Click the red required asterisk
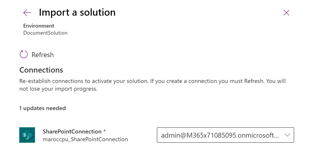 105,131
